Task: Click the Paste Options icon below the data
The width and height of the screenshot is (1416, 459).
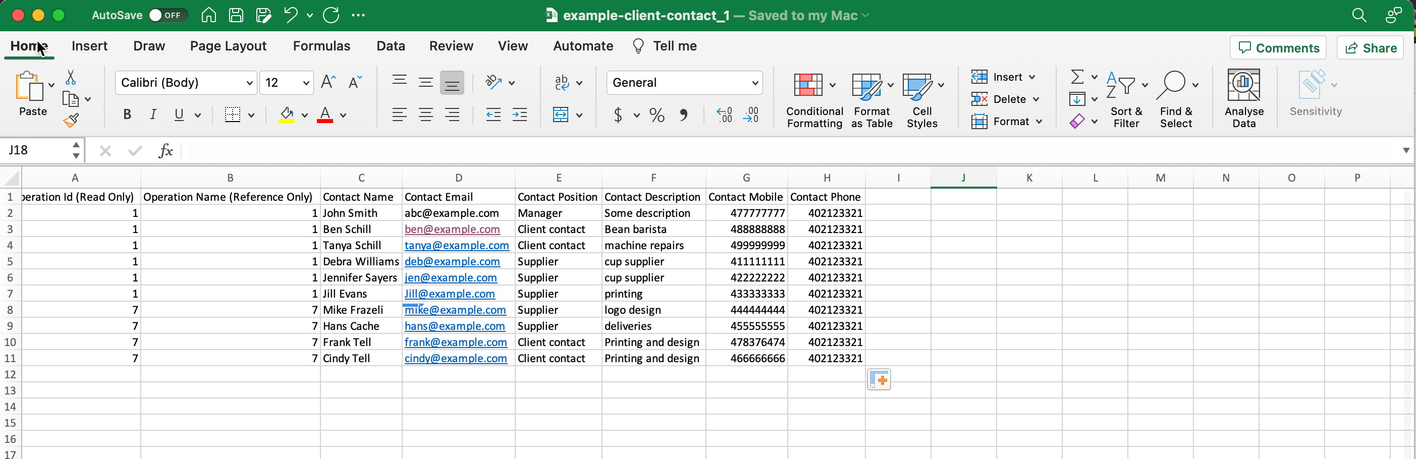Action: (x=879, y=380)
